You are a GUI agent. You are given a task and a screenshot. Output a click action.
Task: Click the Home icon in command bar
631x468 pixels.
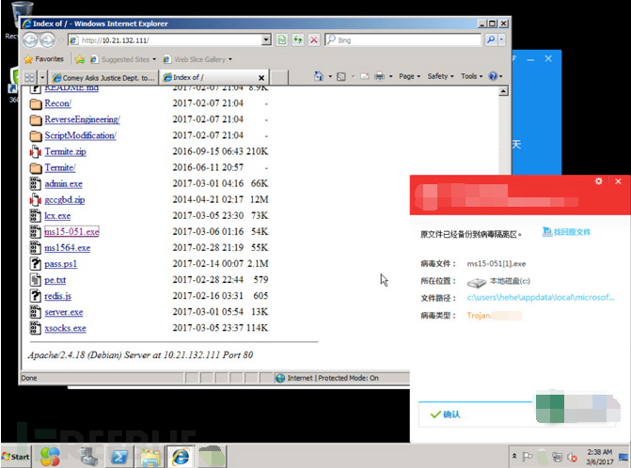click(x=318, y=76)
